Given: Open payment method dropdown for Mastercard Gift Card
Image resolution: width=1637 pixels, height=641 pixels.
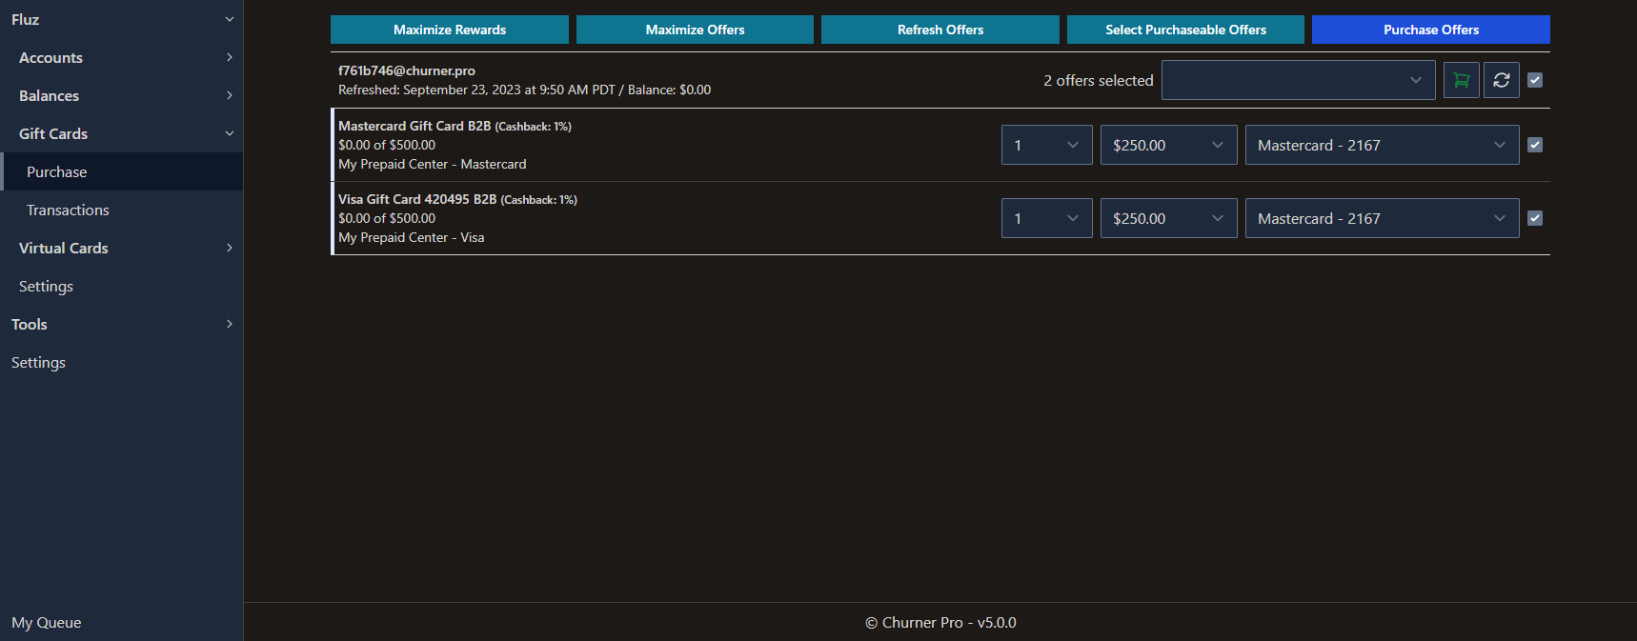Looking at the screenshot, I should tap(1382, 145).
